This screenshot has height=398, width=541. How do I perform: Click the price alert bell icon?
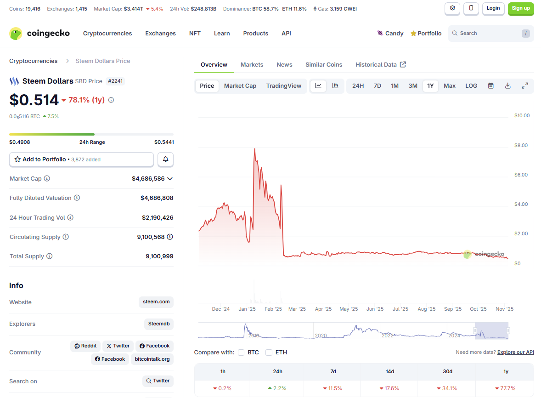point(165,159)
